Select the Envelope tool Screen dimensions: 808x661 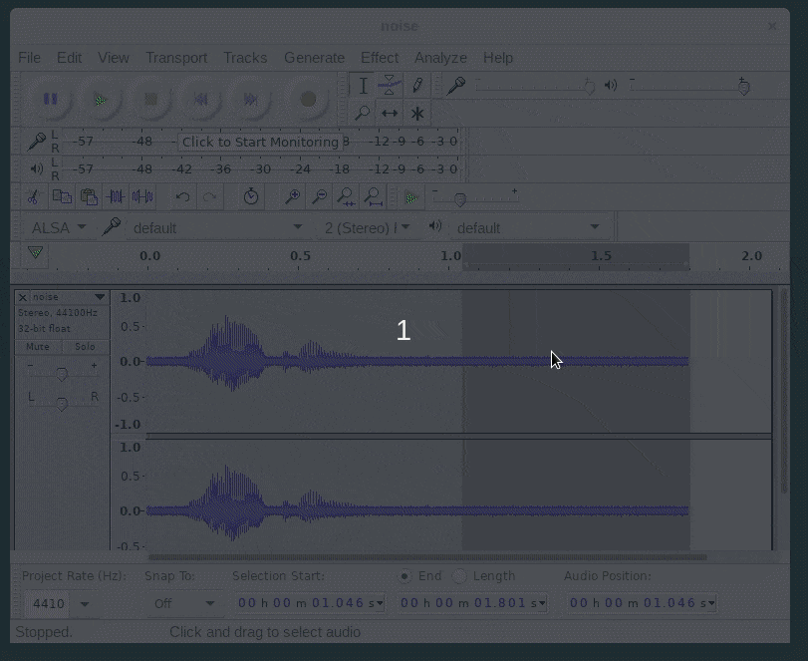click(x=390, y=86)
